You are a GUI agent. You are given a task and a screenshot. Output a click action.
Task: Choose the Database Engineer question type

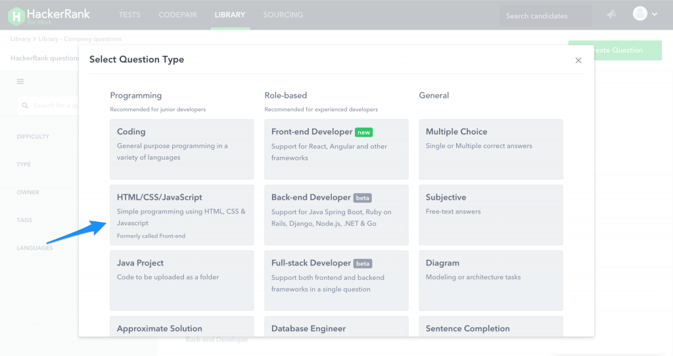click(336, 326)
